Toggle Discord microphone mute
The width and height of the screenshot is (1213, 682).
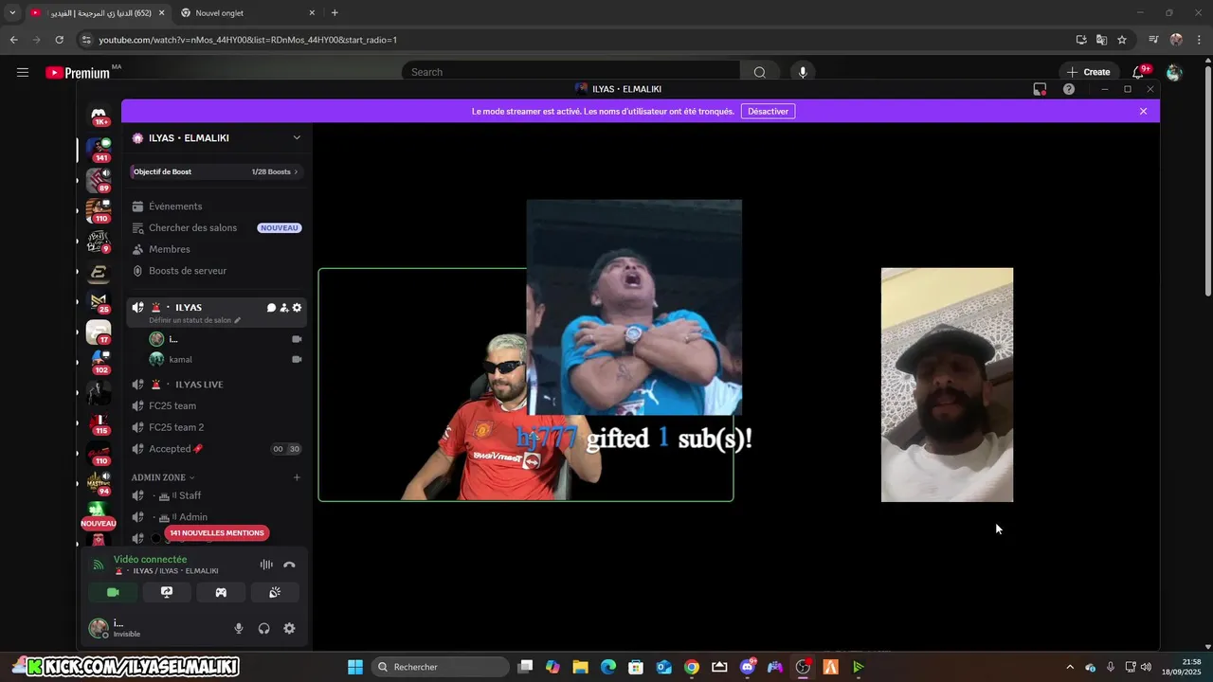coord(239,628)
